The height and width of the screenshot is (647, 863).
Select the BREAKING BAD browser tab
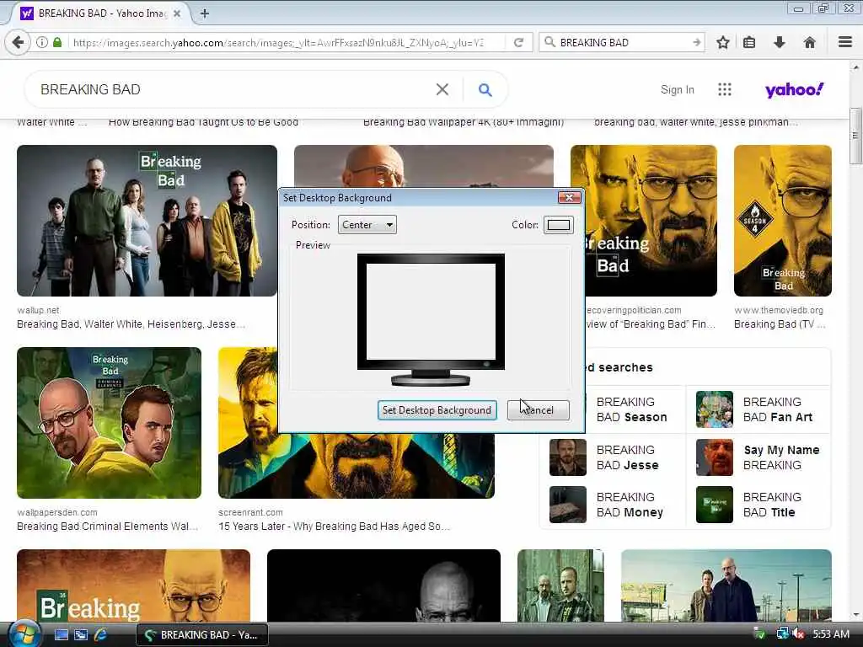pos(101,13)
